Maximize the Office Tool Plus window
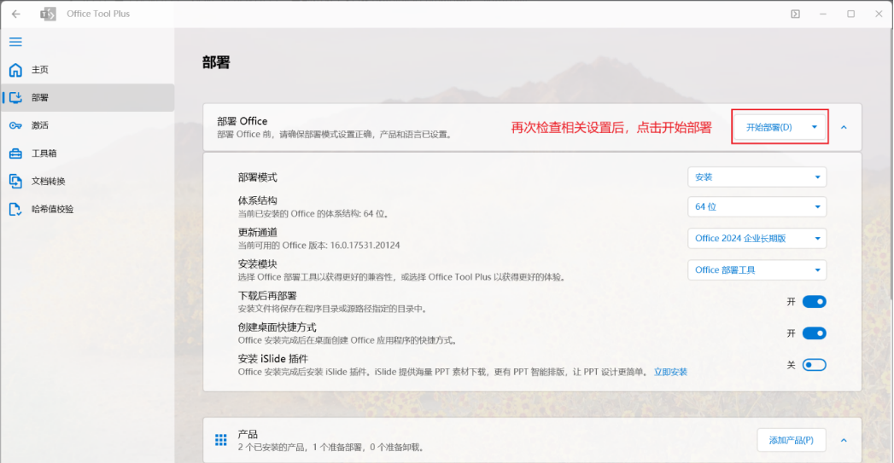The width and height of the screenshot is (894, 463). coord(850,14)
